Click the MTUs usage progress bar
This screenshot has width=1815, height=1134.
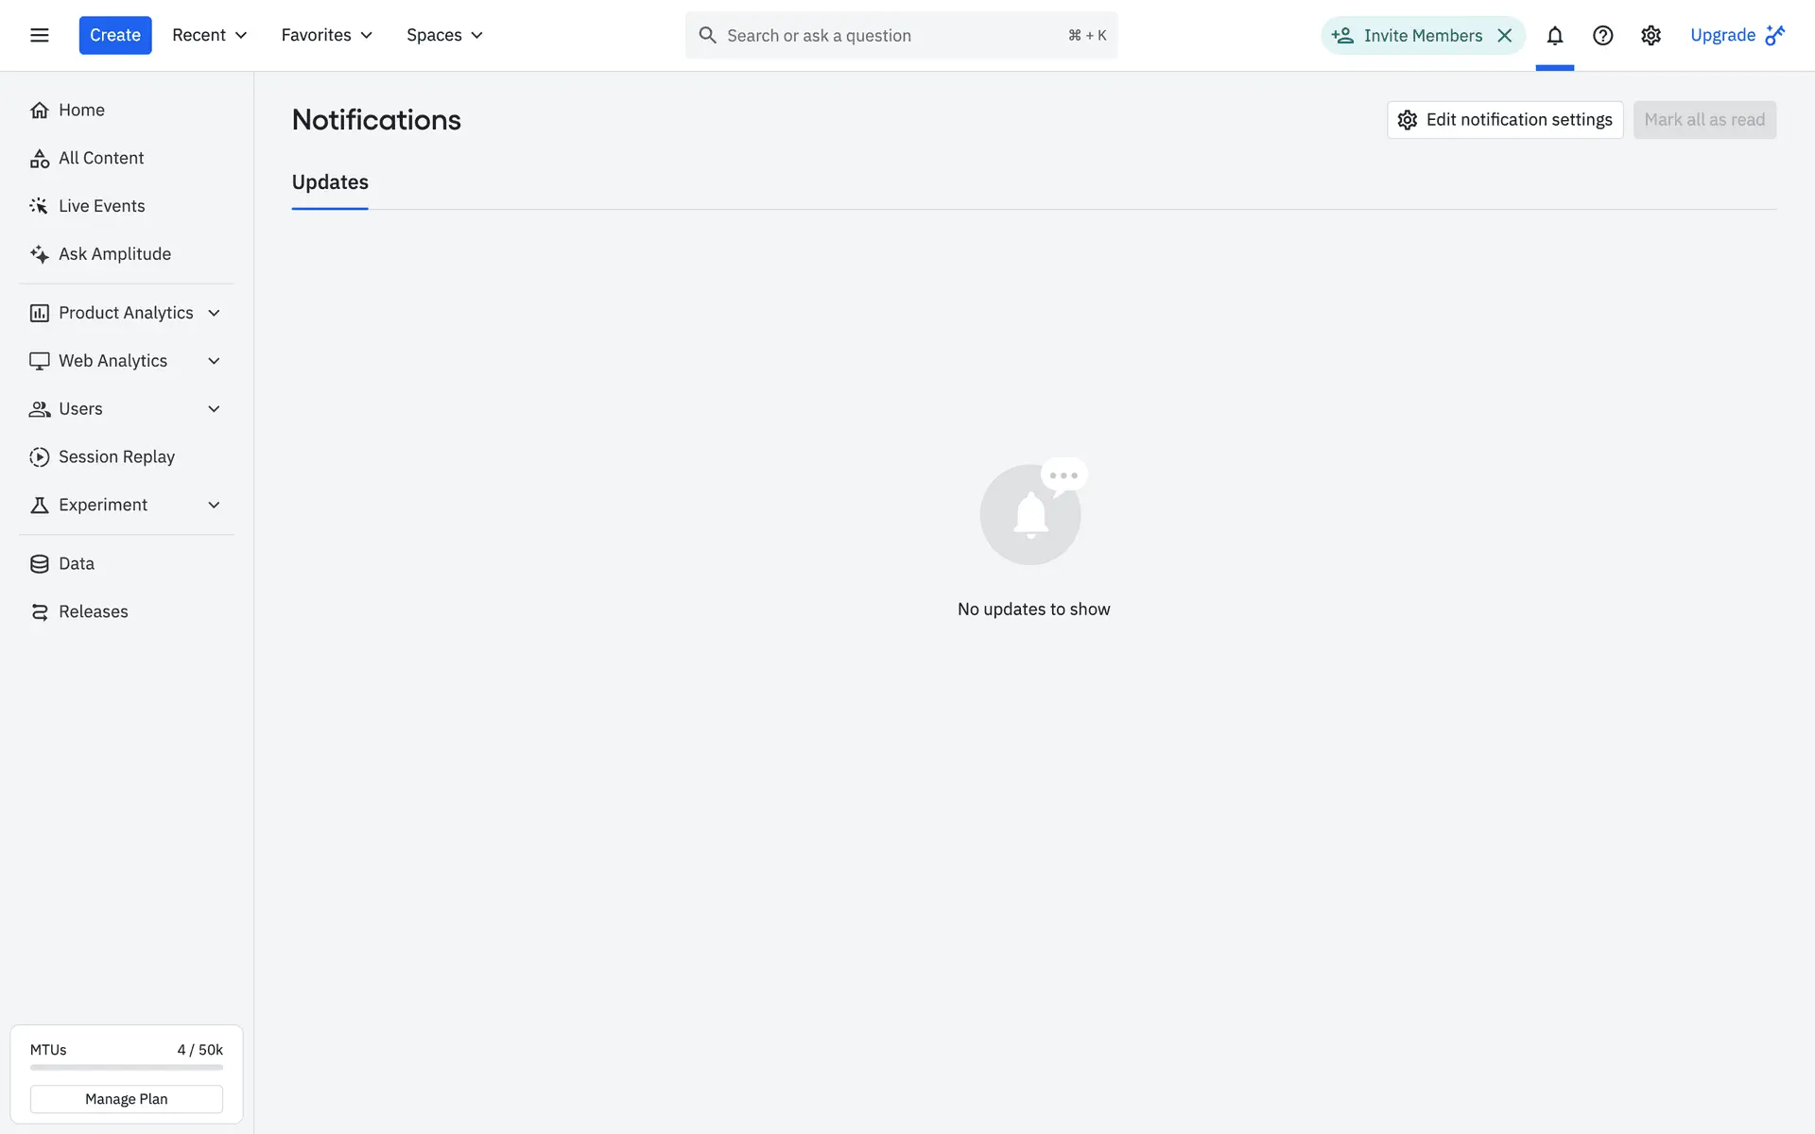(126, 1067)
